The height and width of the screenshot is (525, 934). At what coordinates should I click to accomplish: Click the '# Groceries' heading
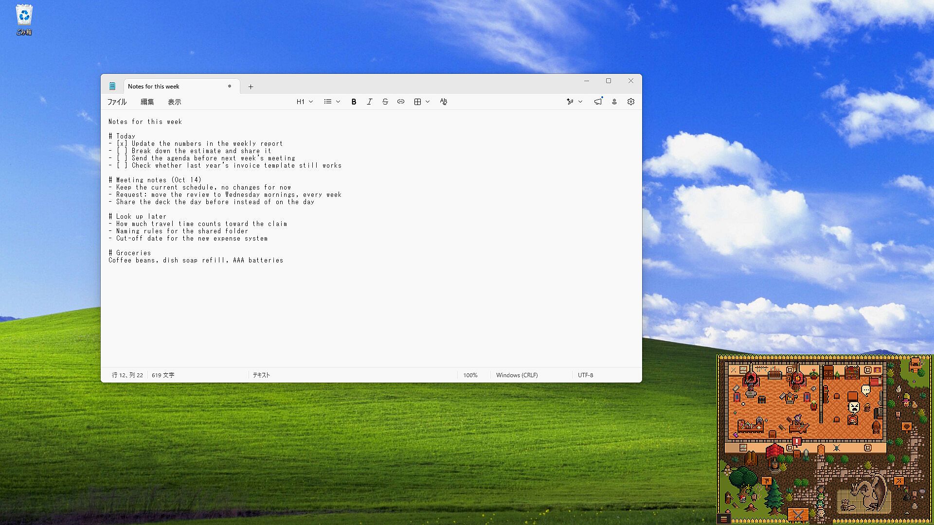click(130, 253)
